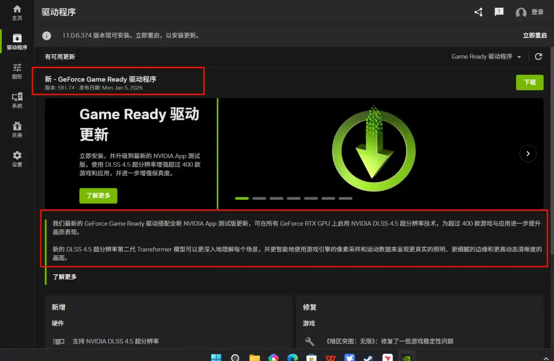Open Settings gear in sidebar
The height and width of the screenshot is (361, 554).
pos(17,159)
